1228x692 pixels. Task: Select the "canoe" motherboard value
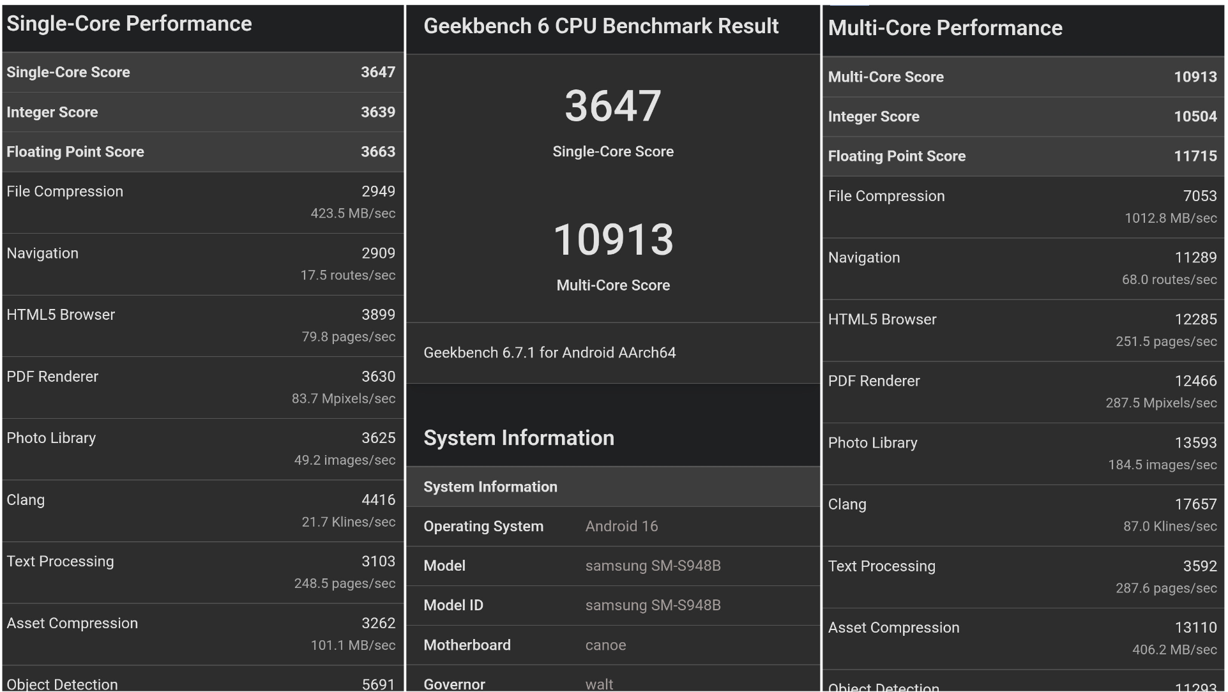point(605,645)
